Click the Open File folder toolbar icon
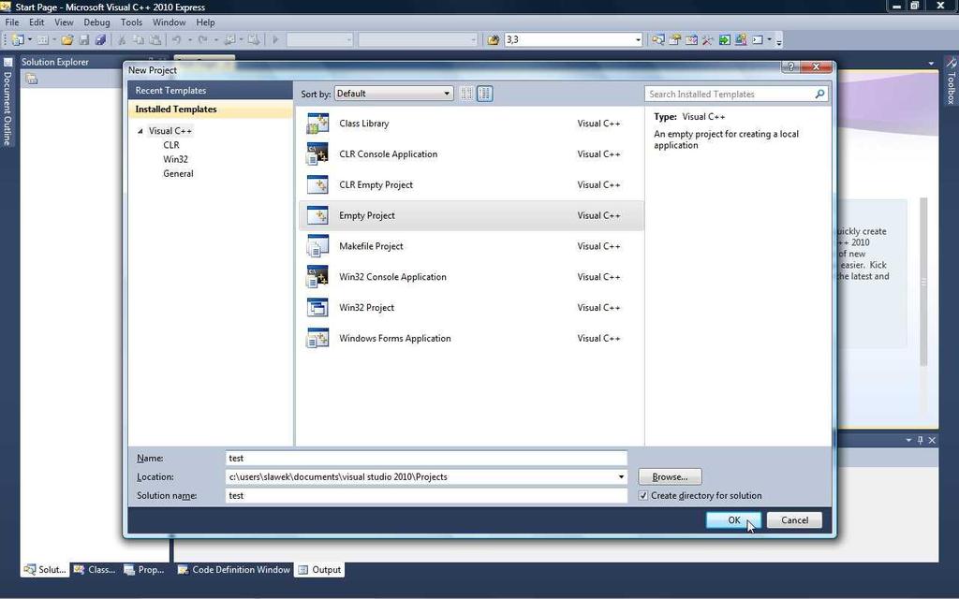 [67, 39]
